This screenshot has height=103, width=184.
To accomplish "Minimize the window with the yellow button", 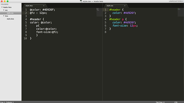I will click(x=4, y=1).
